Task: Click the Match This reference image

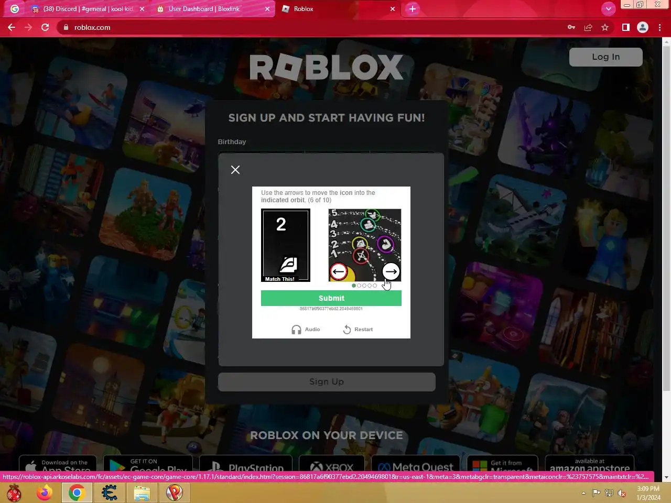Action: tap(286, 245)
